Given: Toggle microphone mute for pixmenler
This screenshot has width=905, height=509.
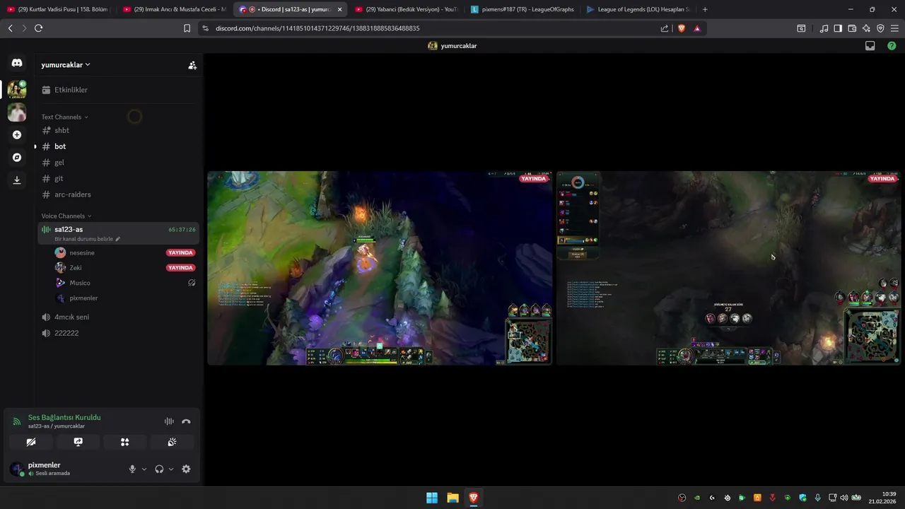Looking at the screenshot, I should click(132, 469).
